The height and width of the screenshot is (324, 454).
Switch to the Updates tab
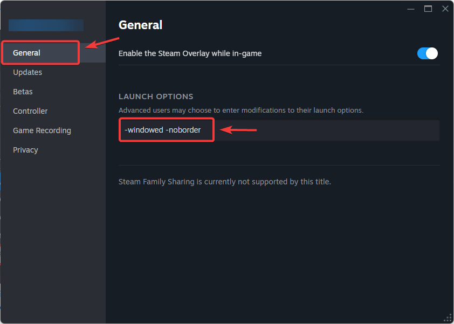(27, 72)
